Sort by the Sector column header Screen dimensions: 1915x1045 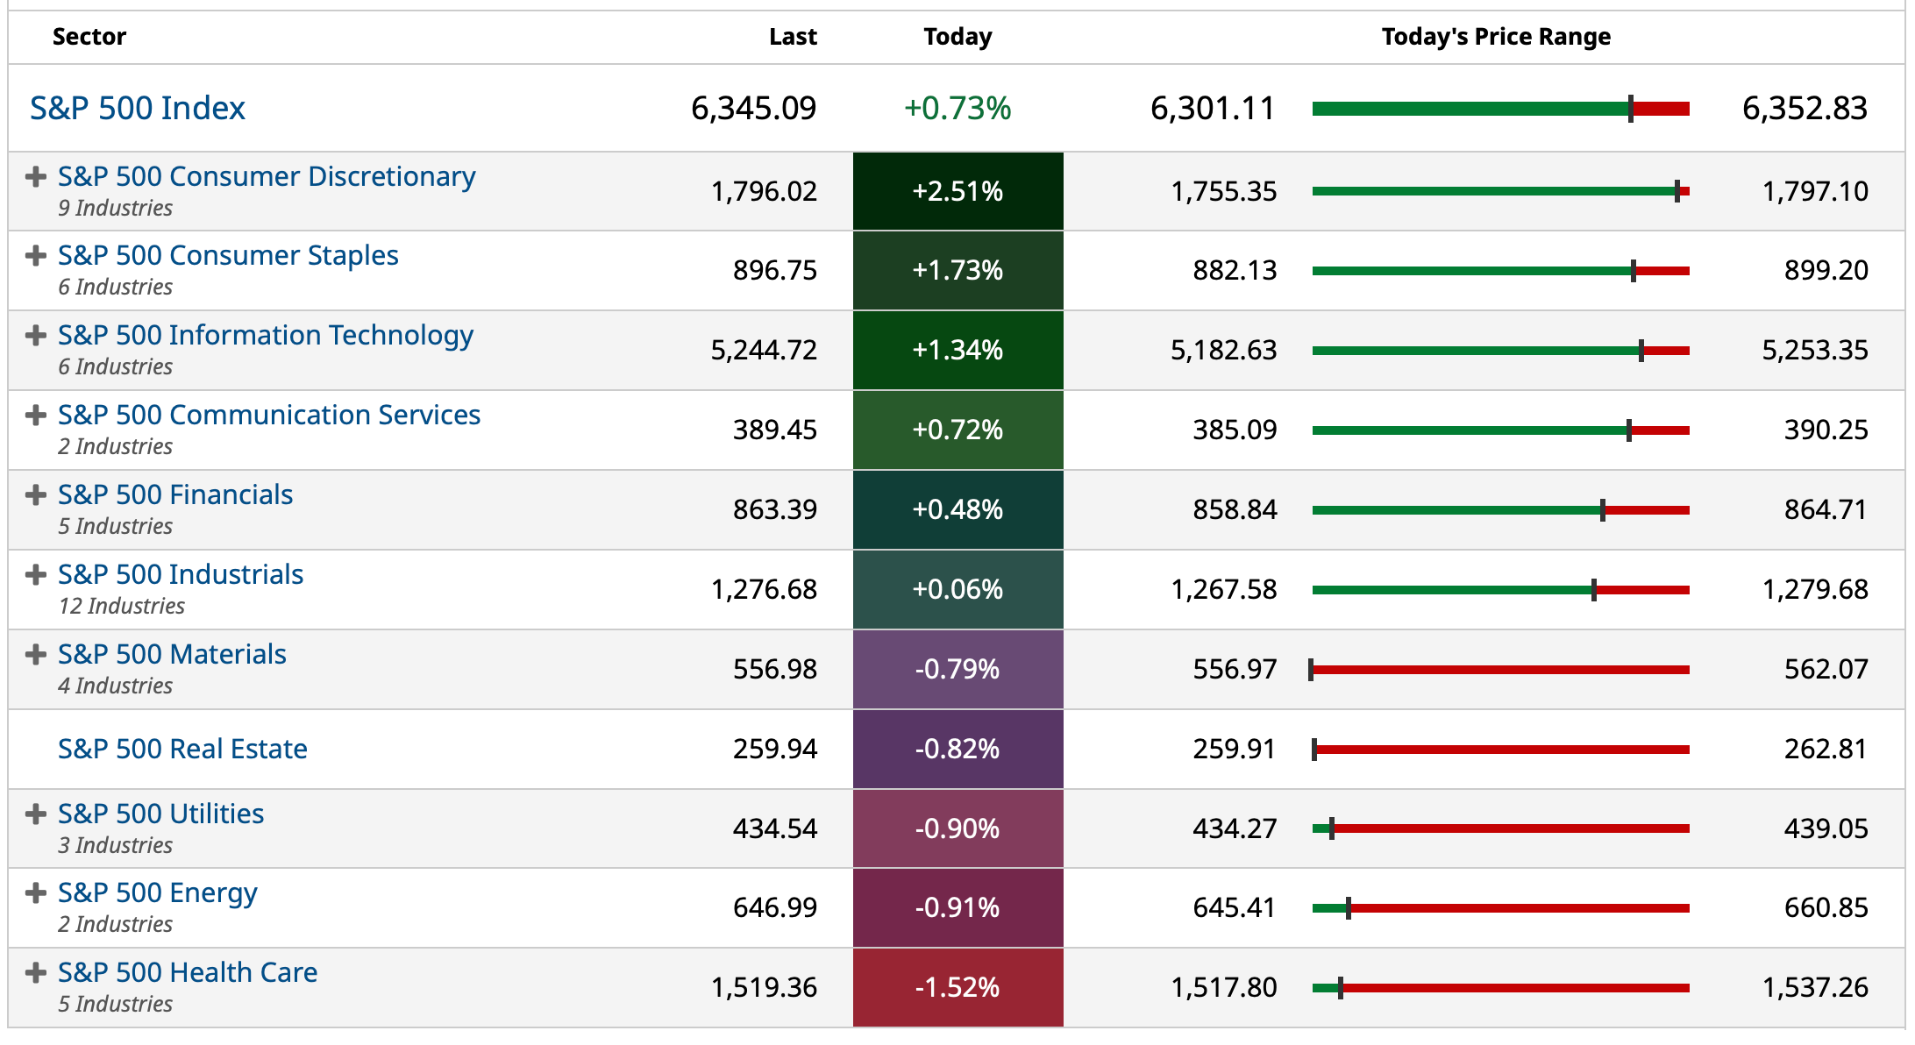tap(89, 37)
